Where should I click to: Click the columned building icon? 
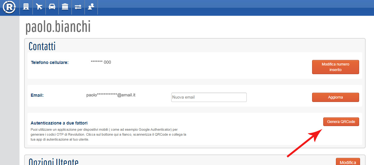[65, 7]
